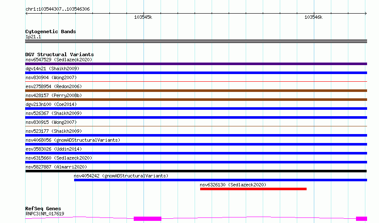This screenshot has width=379, height=223.
Task: Select the RNPC3|NM_017619 gene label
Action: click(x=45, y=214)
